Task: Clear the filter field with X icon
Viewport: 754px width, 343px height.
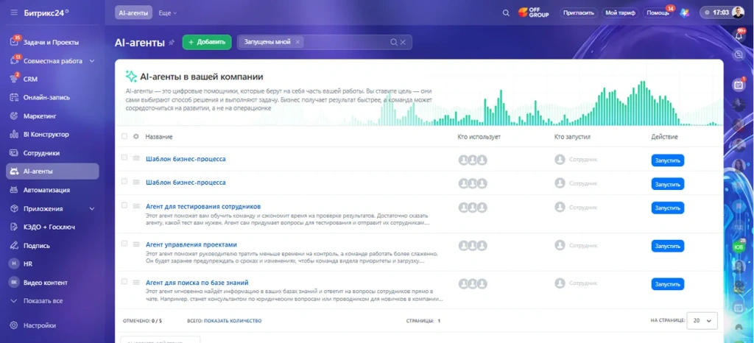Action: click(403, 42)
